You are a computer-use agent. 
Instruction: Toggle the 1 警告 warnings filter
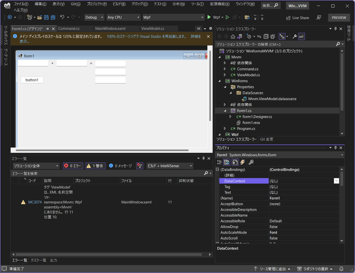[x=96, y=166]
